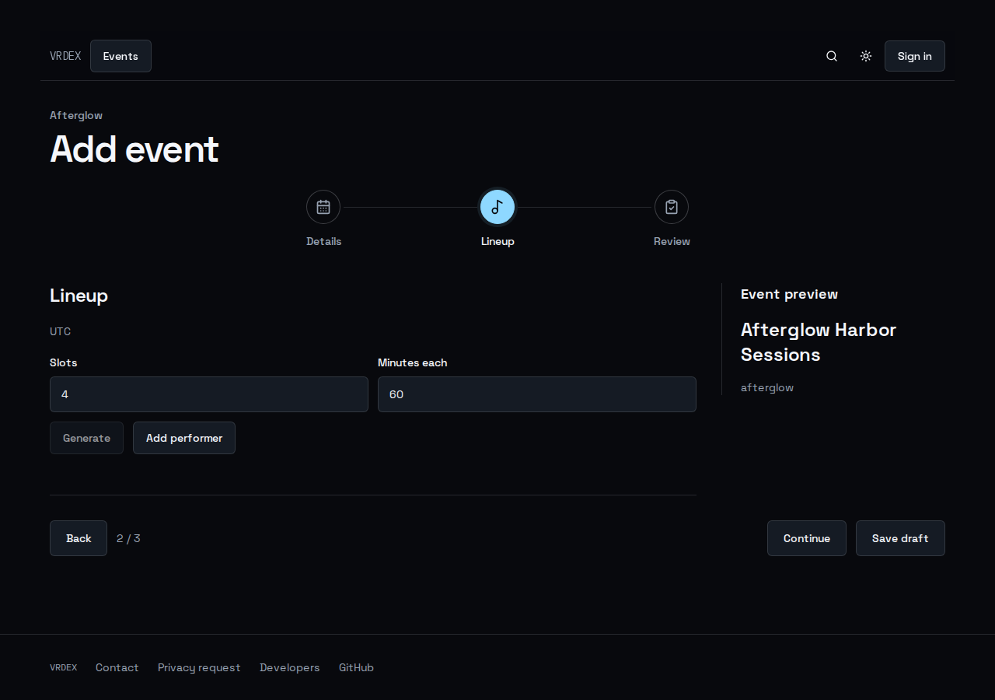This screenshot has width=995, height=700.
Task: Click the Generate button
Action: click(86, 438)
